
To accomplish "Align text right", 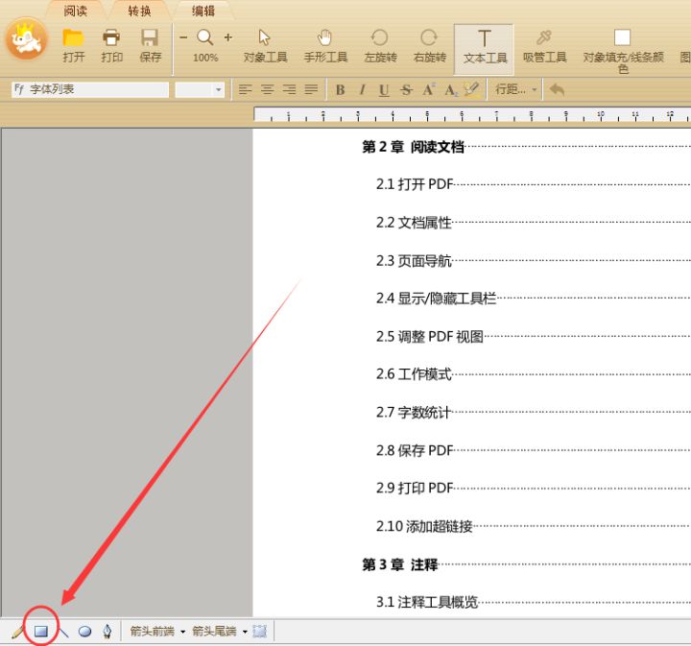I will click(x=289, y=90).
